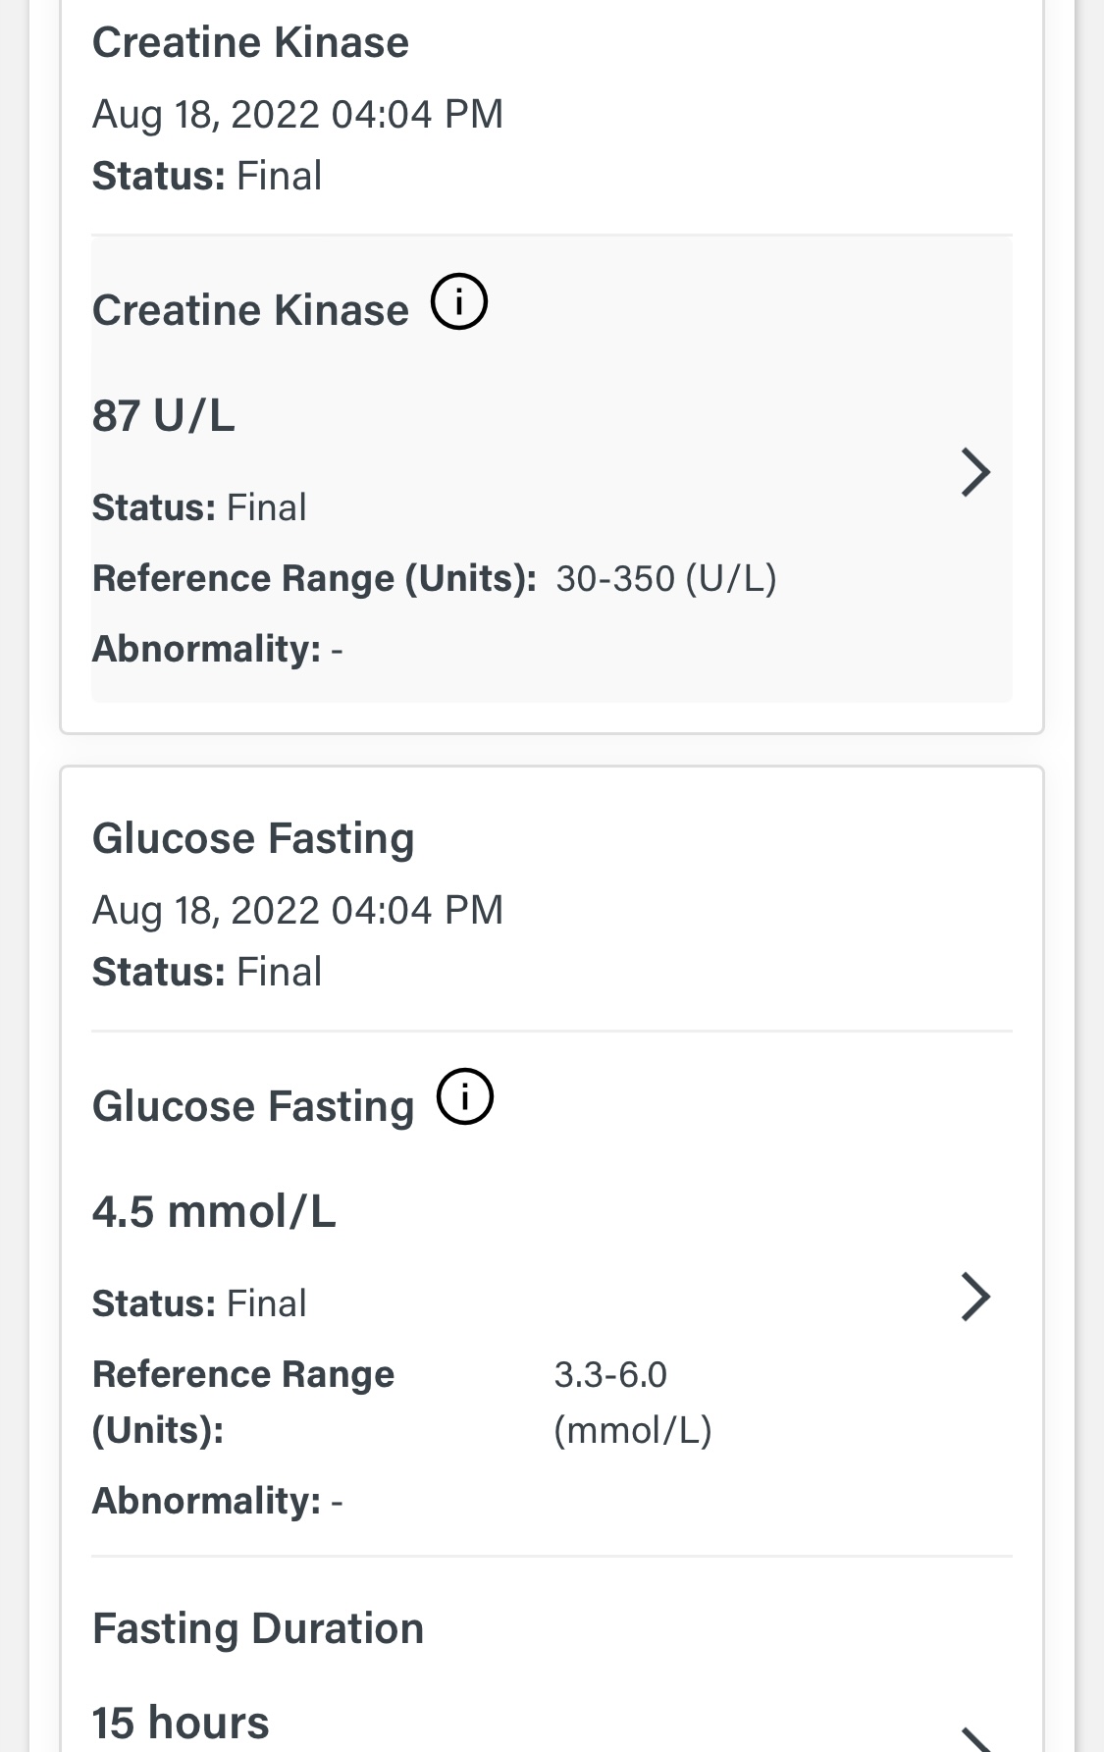Tap the 15 hours fasting value

(181, 1724)
